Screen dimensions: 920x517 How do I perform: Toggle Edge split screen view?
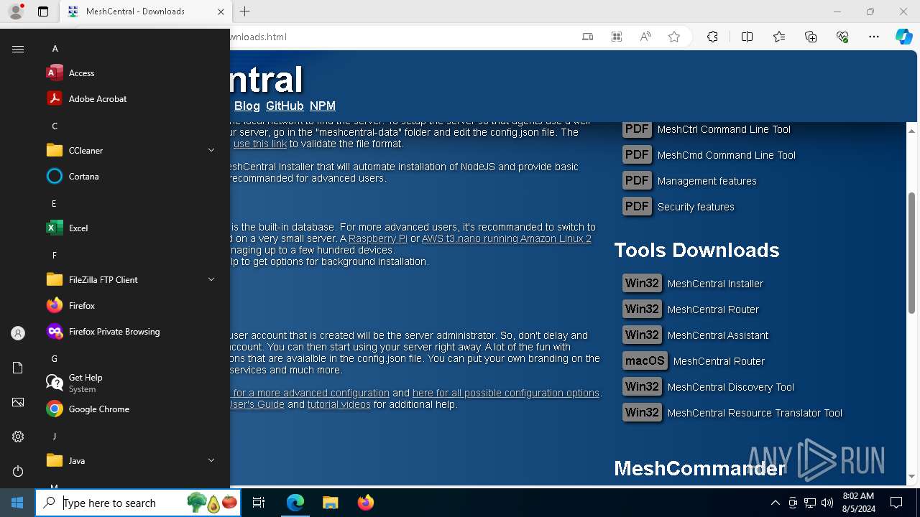(747, 37)
